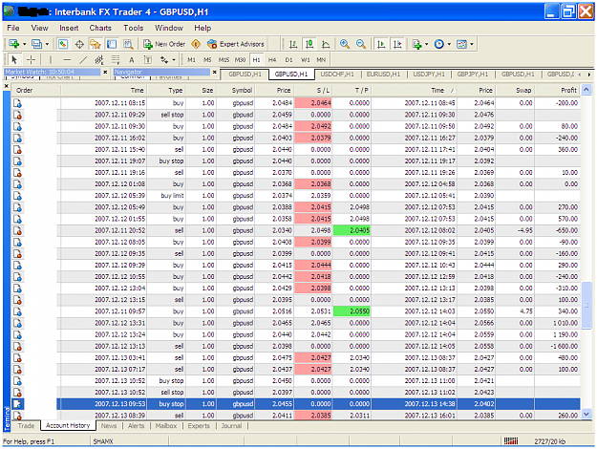Switch to candlestick chart display

click(x=309, y=44)
